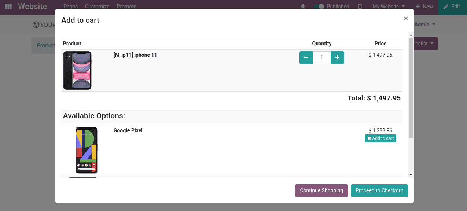Viewport: 467px width, 211px height.
Task: Click the 'Google Pixel' option name
Action: (x=128, y=130)
